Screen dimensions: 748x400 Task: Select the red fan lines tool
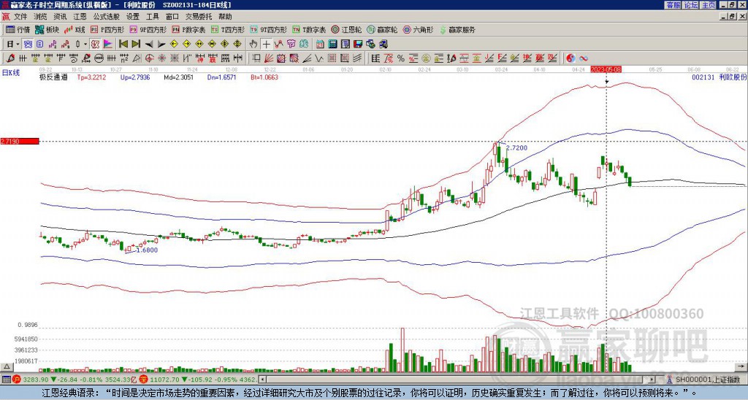(x=269, y=58)
